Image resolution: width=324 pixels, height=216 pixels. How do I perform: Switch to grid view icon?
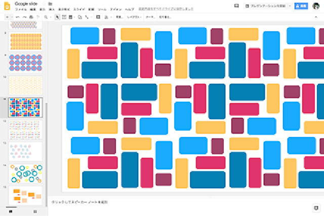[35, 211]
